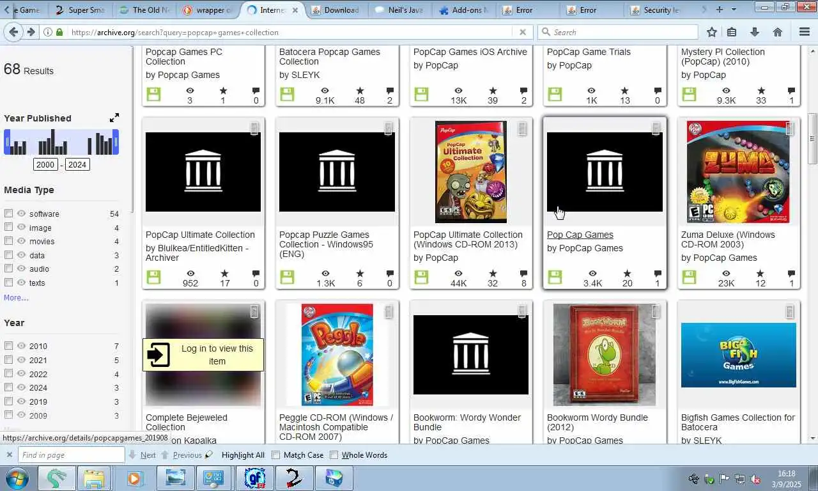The height and width of the screenshot is (491, 818).
Task: Click software media icon on Pop Cap Games card
Action: click(x=555, y=277)
